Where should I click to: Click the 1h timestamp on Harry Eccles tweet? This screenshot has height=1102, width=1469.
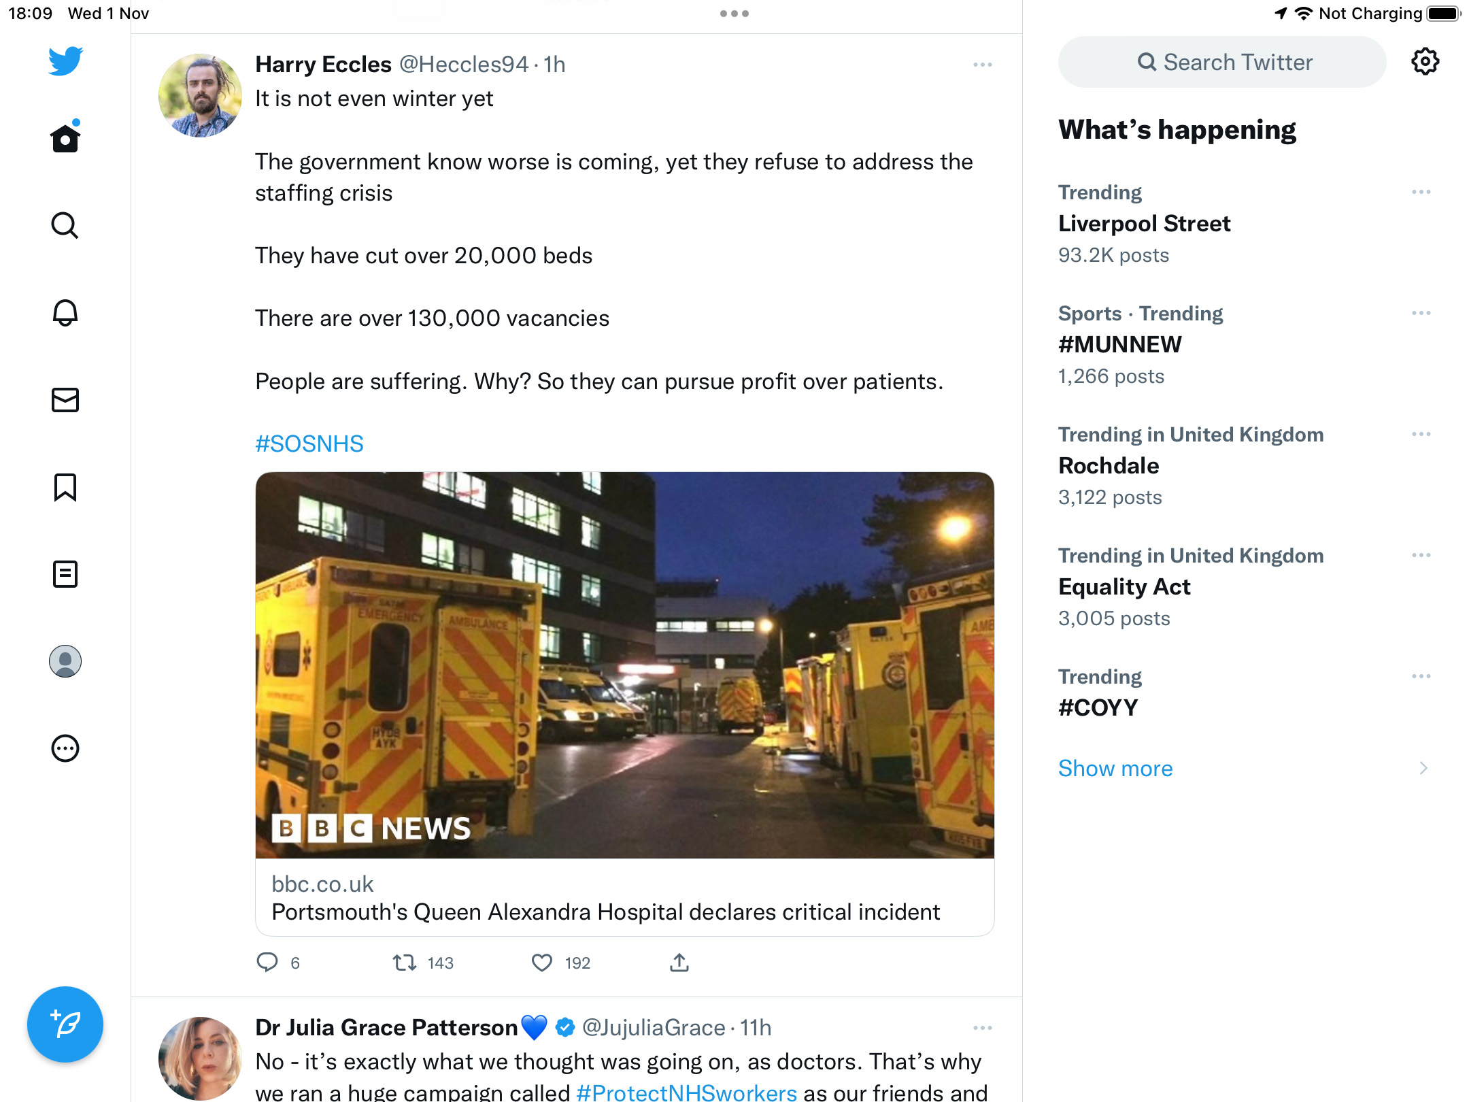554,64
